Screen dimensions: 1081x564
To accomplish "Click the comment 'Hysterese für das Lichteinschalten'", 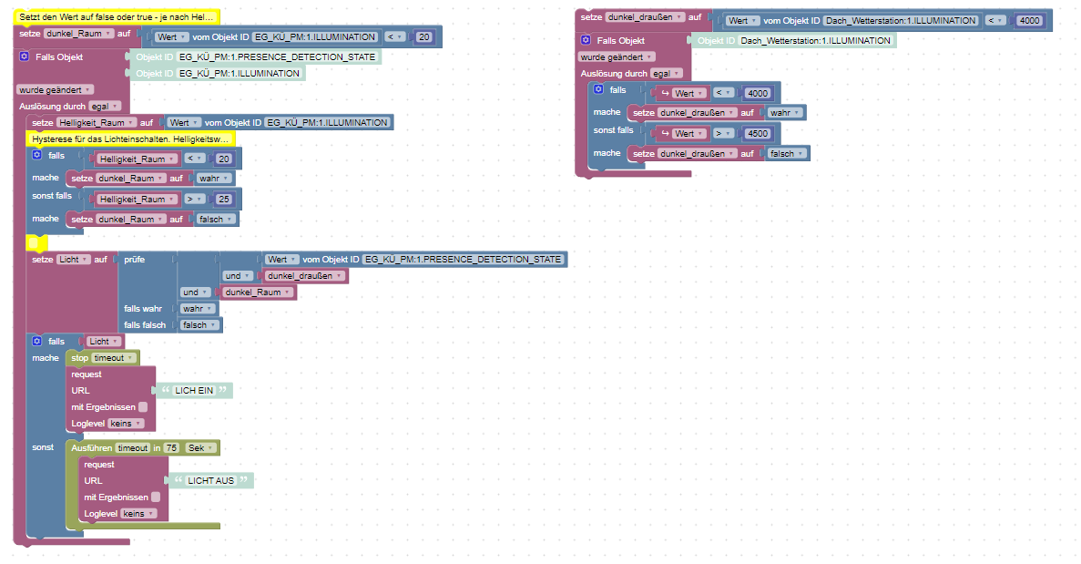I will (131, 139).
